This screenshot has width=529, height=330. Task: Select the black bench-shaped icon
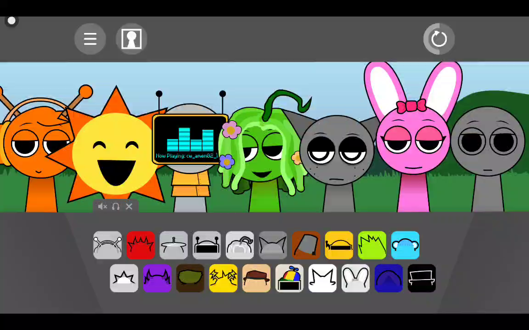422,278
